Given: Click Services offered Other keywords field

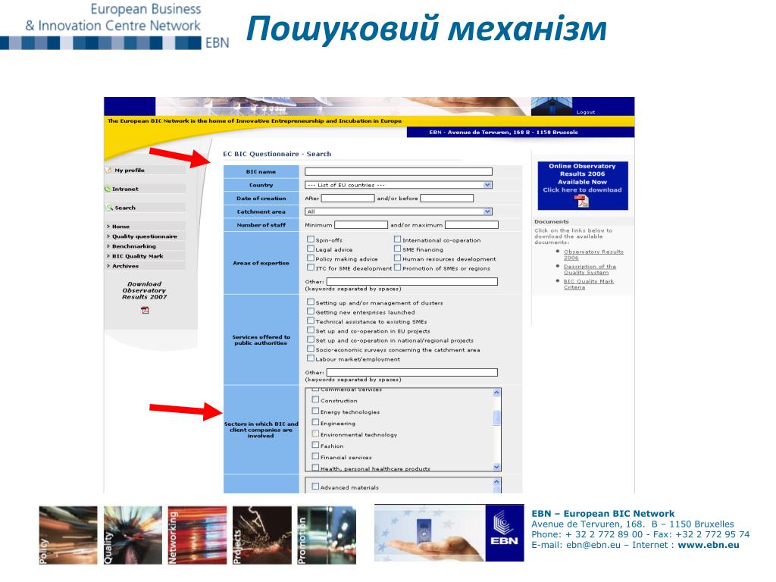Looking at the screenshot, I should pos(411,372).
